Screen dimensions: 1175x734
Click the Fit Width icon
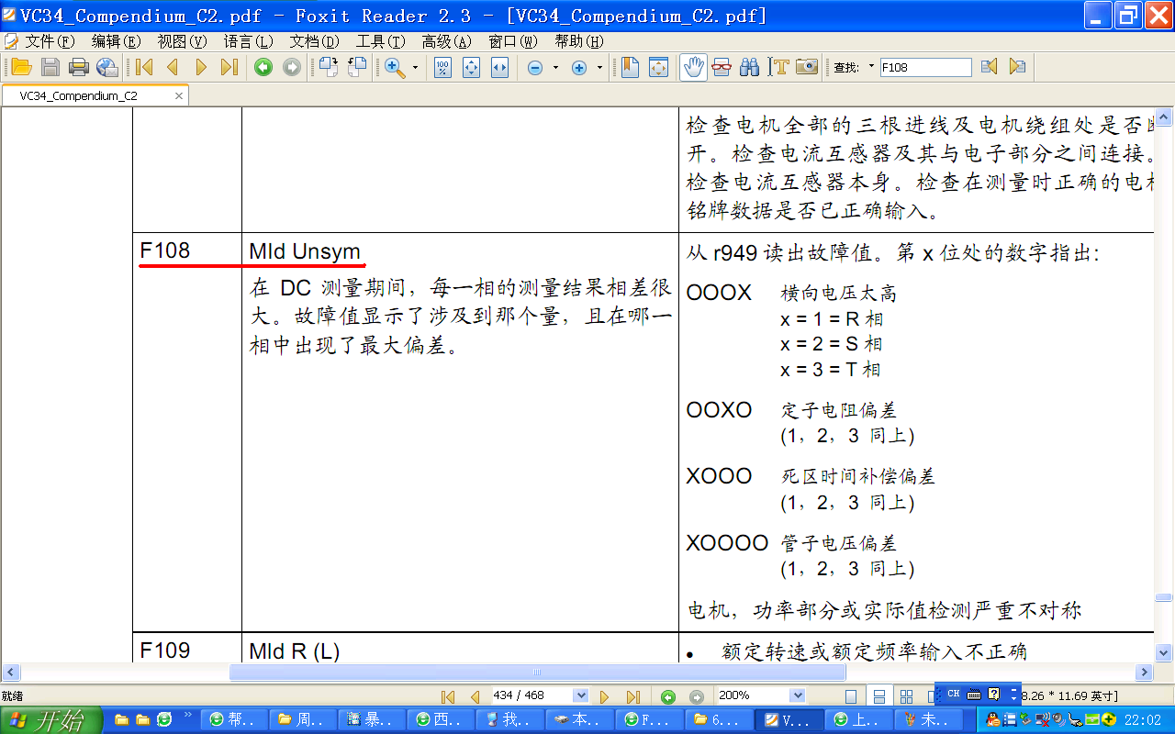tap(499, 67)
